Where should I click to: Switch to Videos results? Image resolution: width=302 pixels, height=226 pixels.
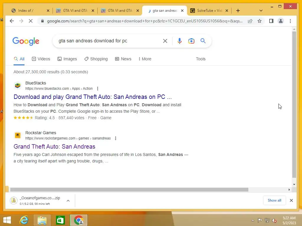[x=41, y=59]
